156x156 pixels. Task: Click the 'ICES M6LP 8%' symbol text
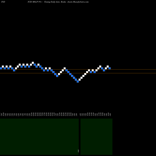pyautogui.click(x=35, y=2)
